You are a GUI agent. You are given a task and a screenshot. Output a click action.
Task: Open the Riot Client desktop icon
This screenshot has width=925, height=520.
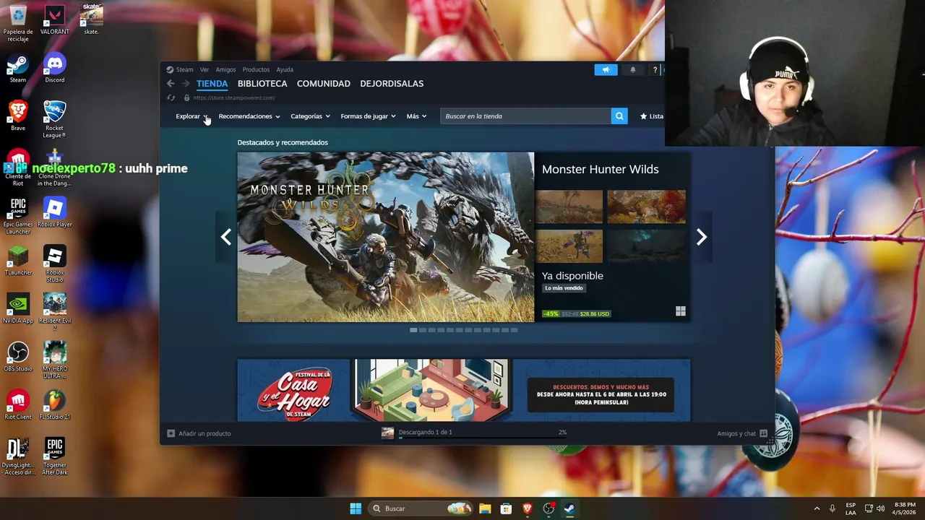coord(18,405)
